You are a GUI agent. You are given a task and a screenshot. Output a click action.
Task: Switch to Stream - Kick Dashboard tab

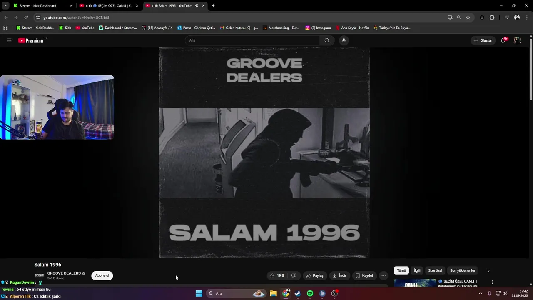tap(42, 6)
